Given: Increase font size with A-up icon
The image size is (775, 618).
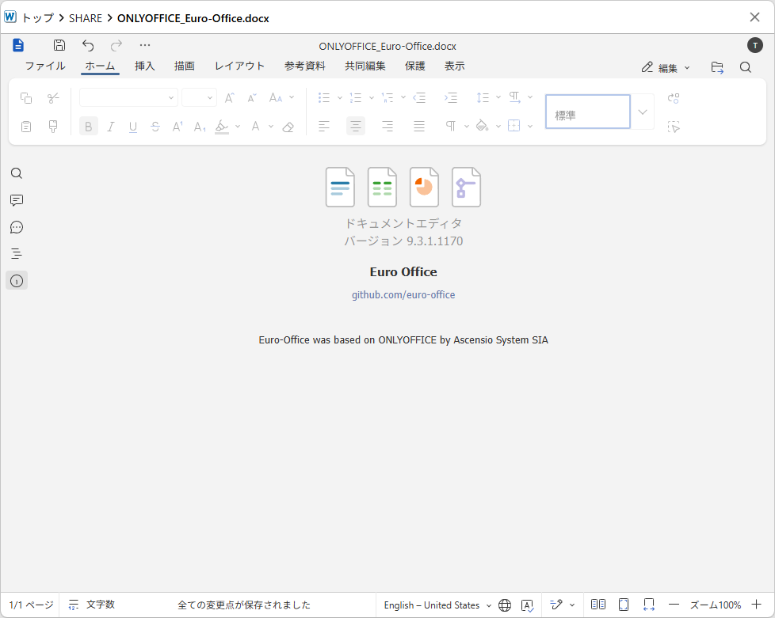Looking at the screenshot, I should (229, 98).
